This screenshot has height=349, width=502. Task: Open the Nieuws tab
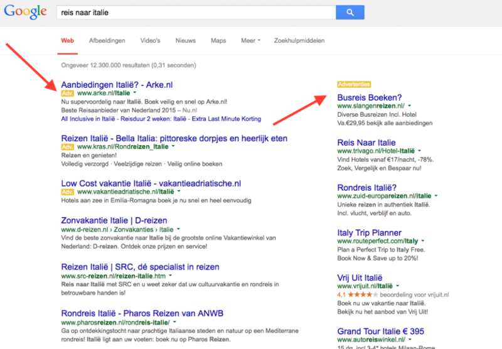point(185,41)
